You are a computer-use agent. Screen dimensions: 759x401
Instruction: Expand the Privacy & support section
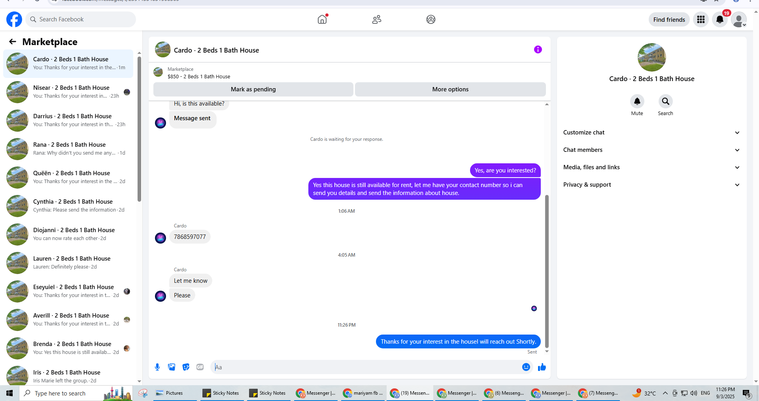click(651, 185)
